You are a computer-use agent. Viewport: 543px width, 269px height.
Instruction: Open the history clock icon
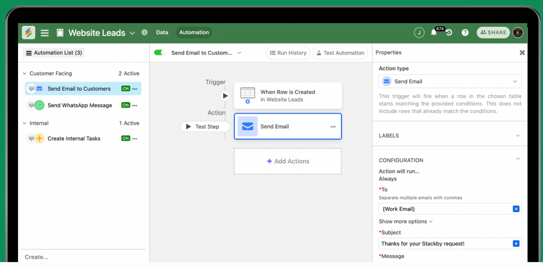coord(449,32)
